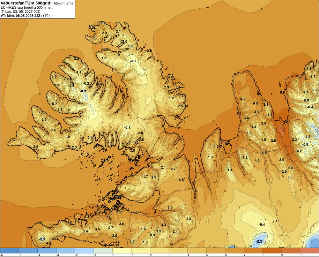The height and width of the screenshot is (257, 319).
Task: Pick the legend swatch between 0 and 1
Action: coord(122,251)
